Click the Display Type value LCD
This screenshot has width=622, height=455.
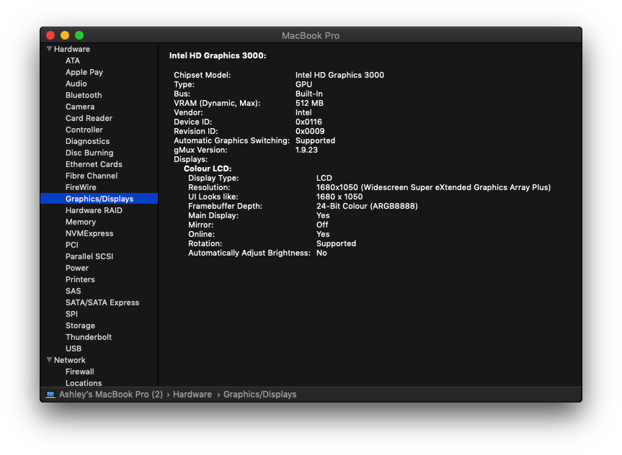tap(324, 178)
